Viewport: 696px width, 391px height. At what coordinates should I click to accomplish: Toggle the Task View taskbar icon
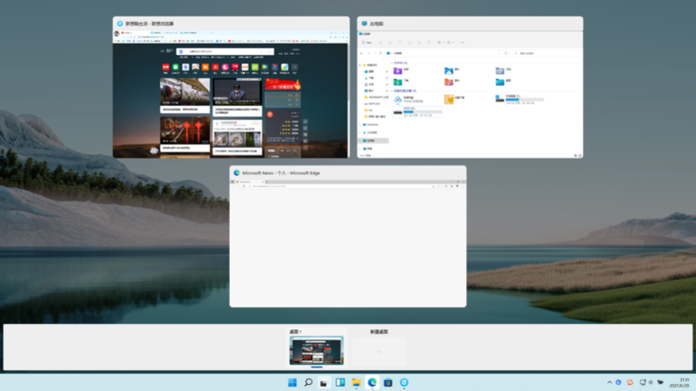323,382
